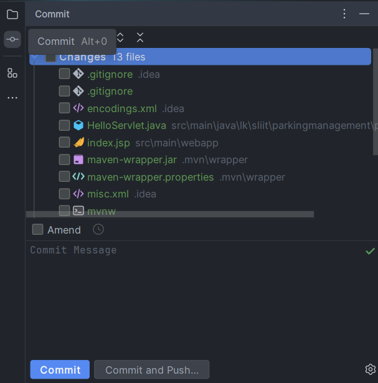The width and height of the screenshot is (378, 383).
Task: Open the Structure tool window icon
Action: click(12, 73)
